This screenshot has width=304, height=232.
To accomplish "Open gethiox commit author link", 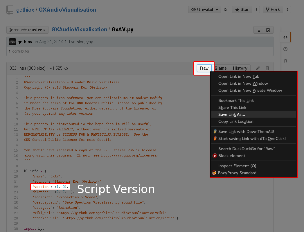I will pos(25,42).
